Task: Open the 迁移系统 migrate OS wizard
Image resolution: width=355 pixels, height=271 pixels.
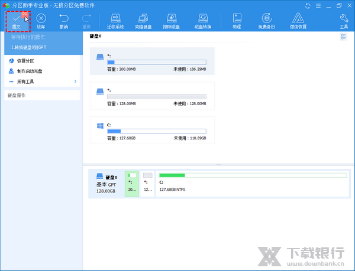Action: click(x=115, y=22)
